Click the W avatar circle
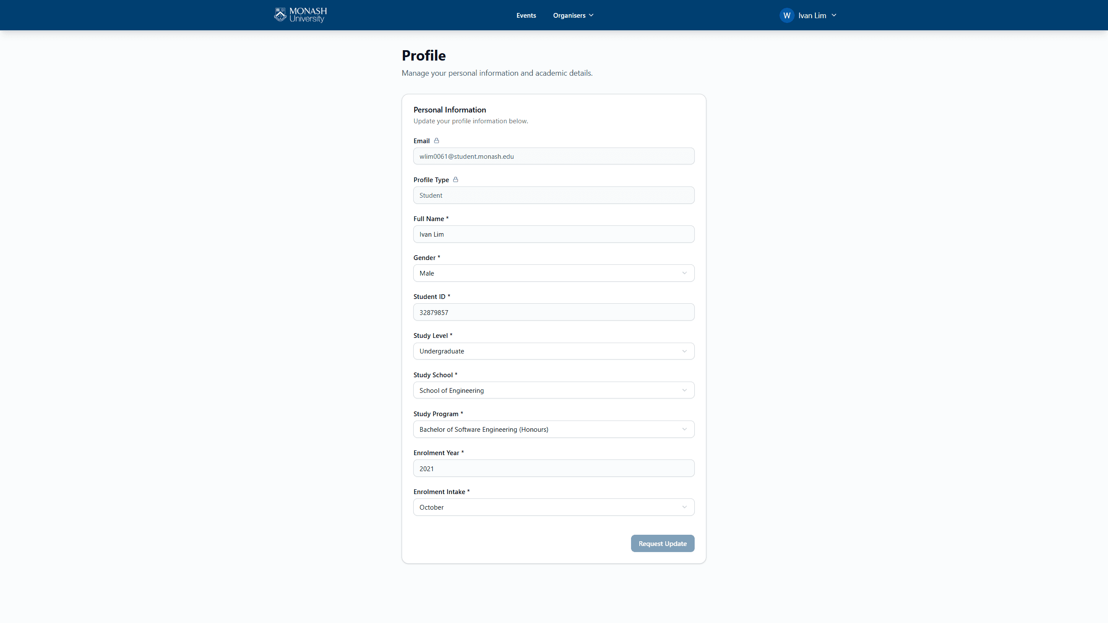The width and height of the screenshot is (1108, 623). point(787,15)
